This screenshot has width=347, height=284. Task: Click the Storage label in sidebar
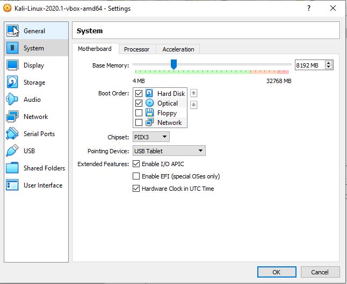tap(34, 83)
